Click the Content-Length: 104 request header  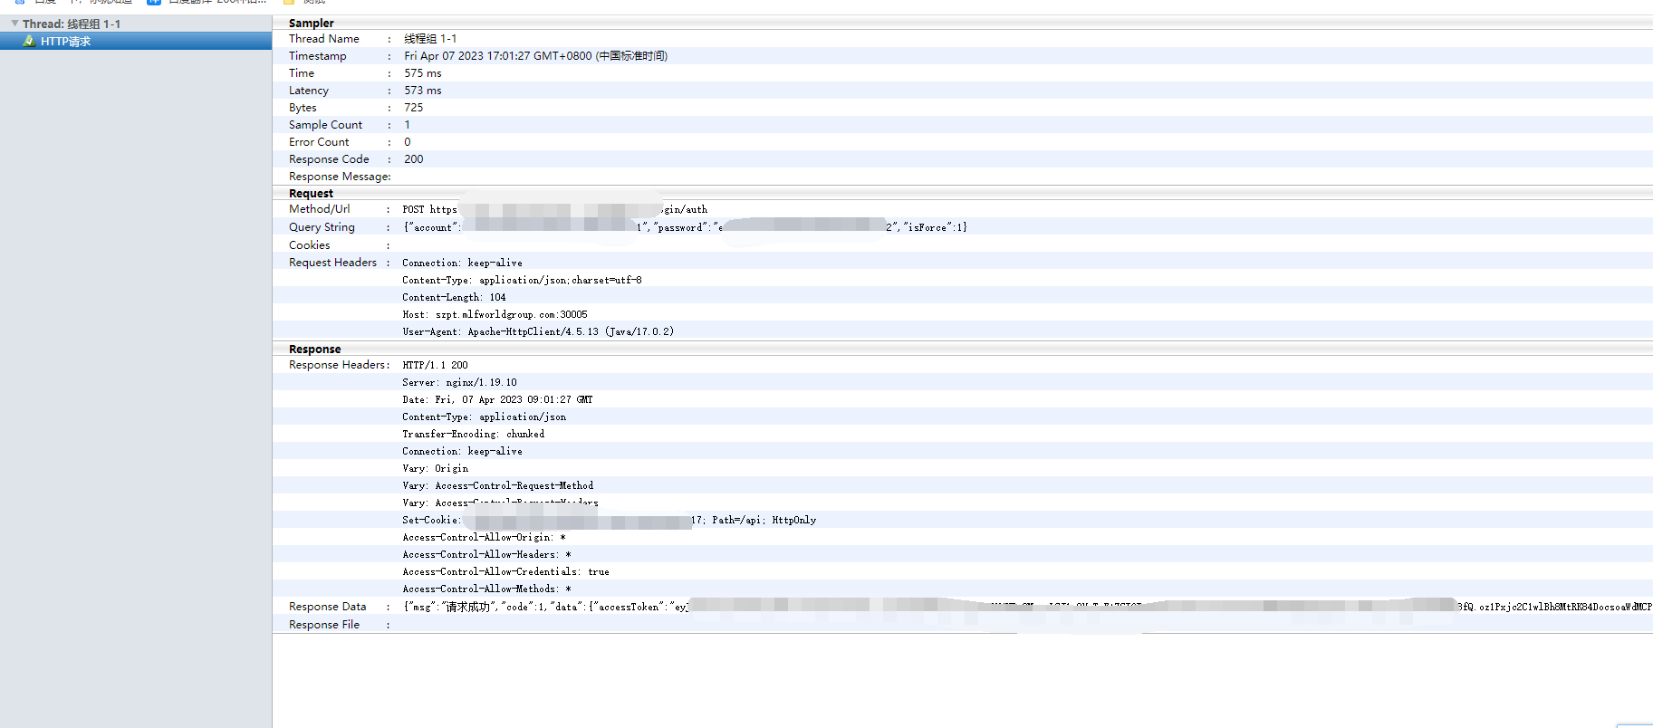point(454,297)
